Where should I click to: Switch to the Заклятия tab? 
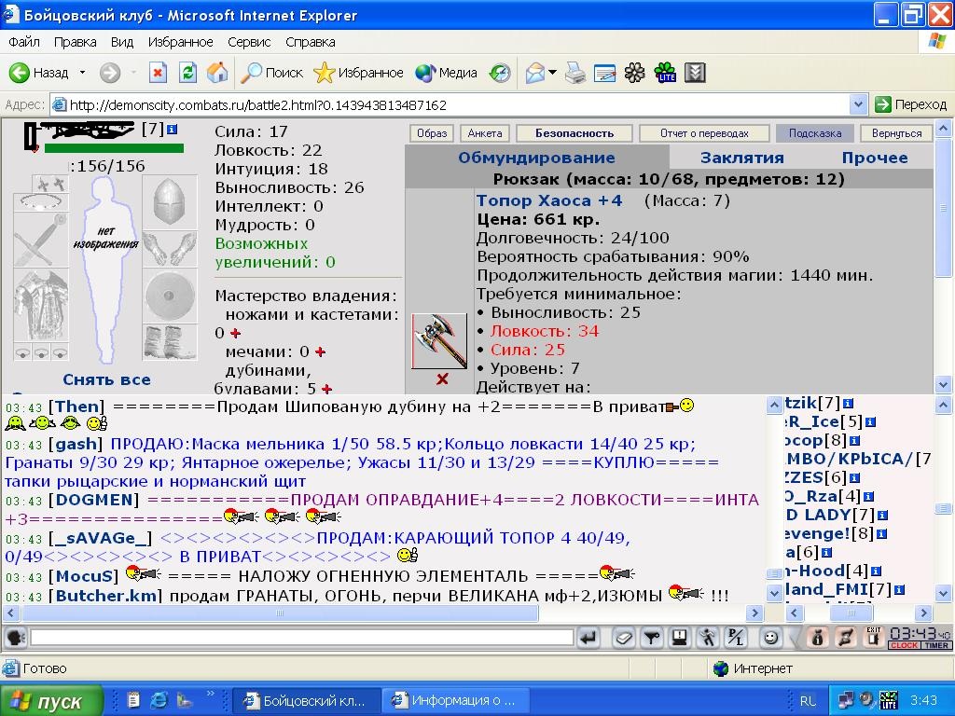point(741,158)
